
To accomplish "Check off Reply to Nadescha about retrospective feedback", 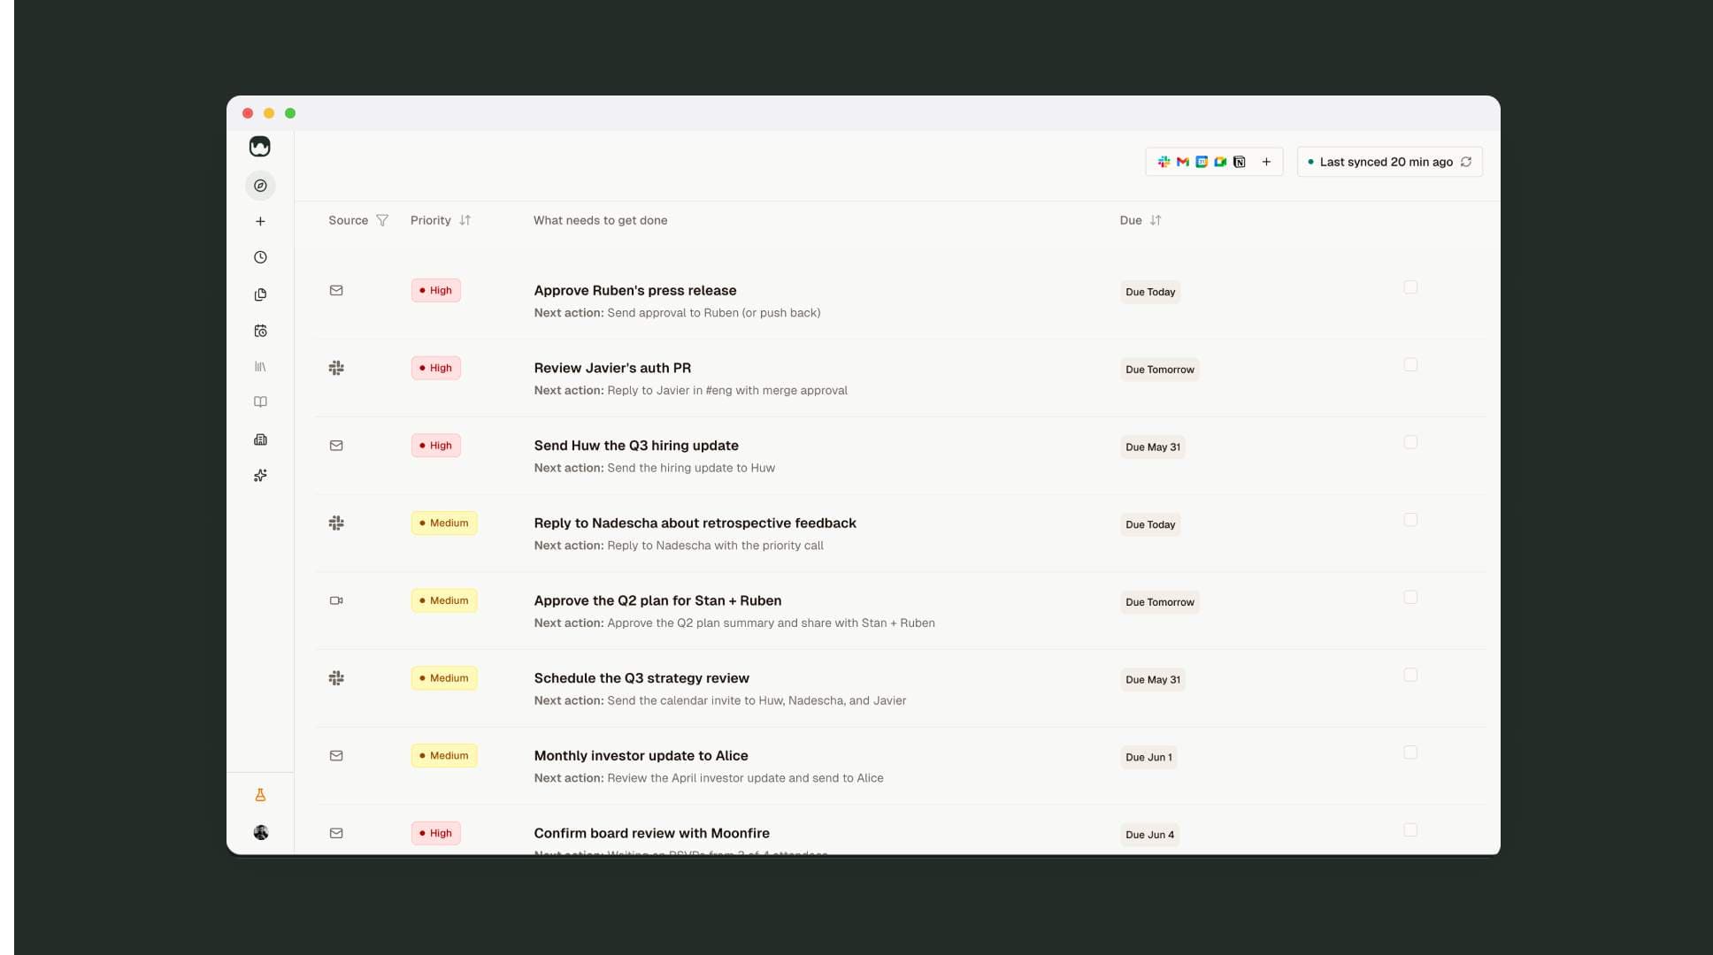I will [x=1410, y=520].
